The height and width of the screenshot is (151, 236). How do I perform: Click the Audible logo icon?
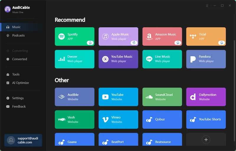pyautogui.click(x=62, y=97)
